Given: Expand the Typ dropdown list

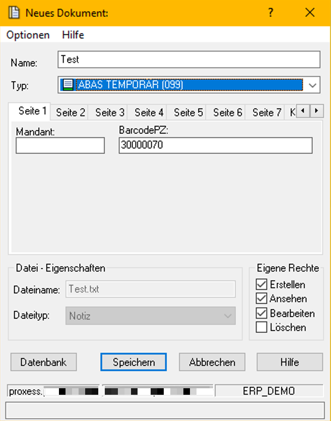Looking at the screenshot, I should click(x=312, y=85).
